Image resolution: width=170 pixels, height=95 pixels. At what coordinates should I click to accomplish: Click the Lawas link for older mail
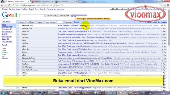[164, 22]
